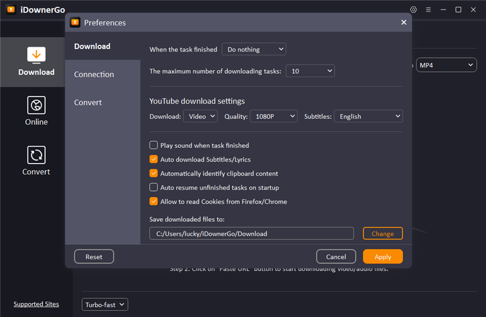Open the 1080P Quality dropdown
This screenshot has width=486, height=317.
coord(273,116)
